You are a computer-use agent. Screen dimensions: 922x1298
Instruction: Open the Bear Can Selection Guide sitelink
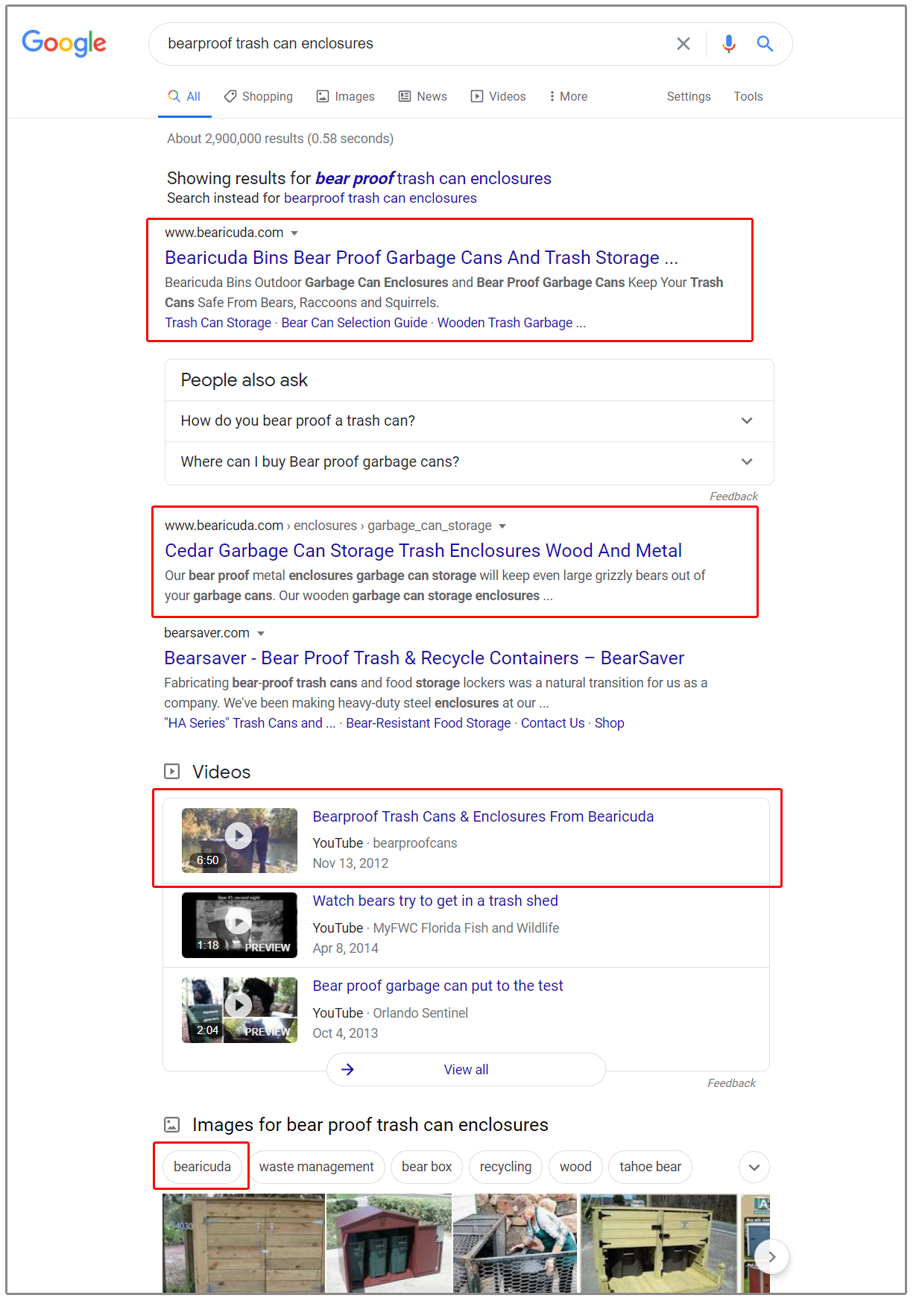[x=354, y=322]
